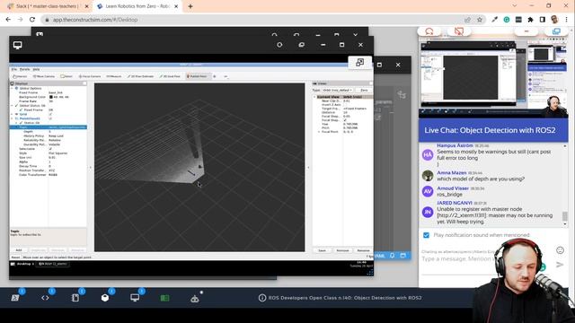Image resolution: width=575 pixels, height=323 pixels.
Task: Collapse the Current View node
Action: click(x=314, y=97)
